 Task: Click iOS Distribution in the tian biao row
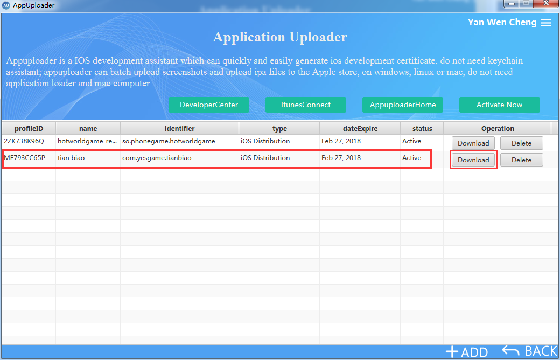click(265, 158)
